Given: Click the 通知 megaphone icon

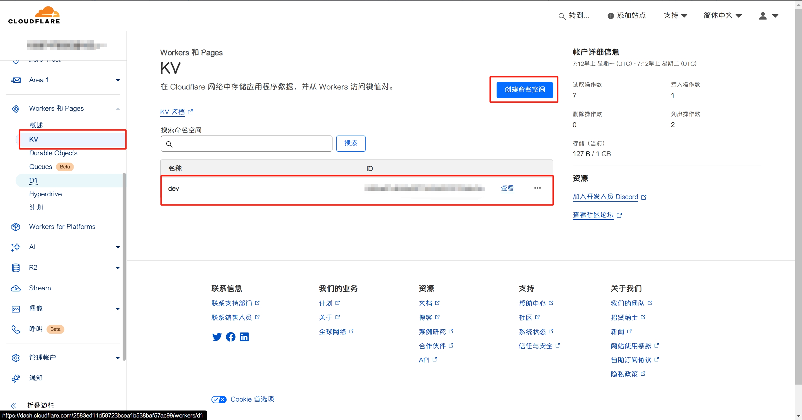Looking at the screenshot, I should coord(16,378).
